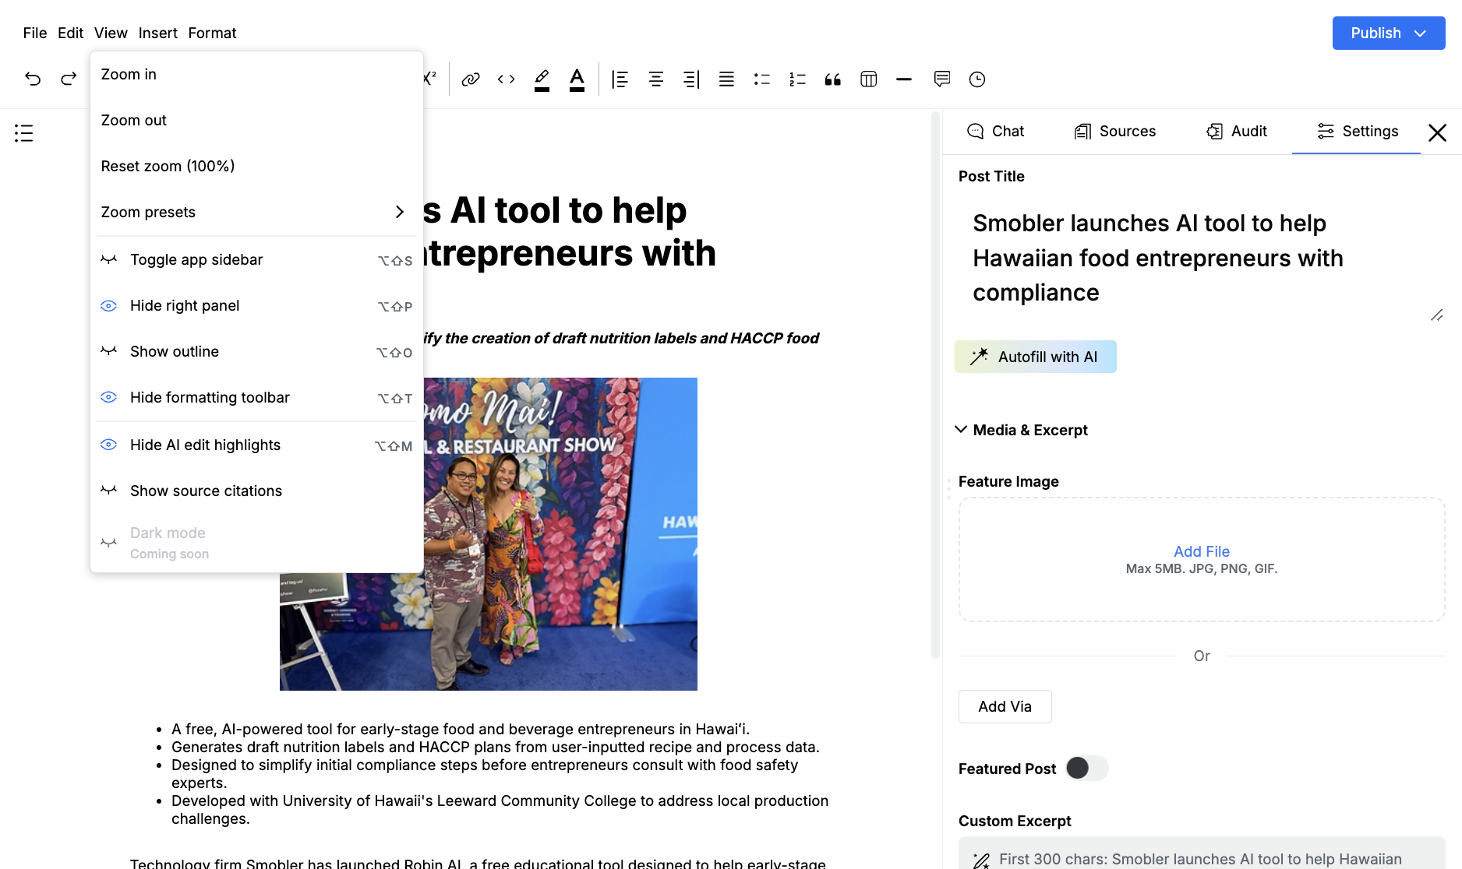Image resolution: width=1462 pixels, height=869 pixels.
Task: Select Zoom in menu item
Action: [256, 75]
